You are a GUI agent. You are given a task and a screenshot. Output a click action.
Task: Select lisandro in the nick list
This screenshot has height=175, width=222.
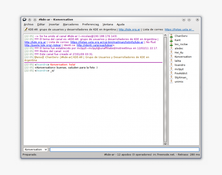[180, 65]
